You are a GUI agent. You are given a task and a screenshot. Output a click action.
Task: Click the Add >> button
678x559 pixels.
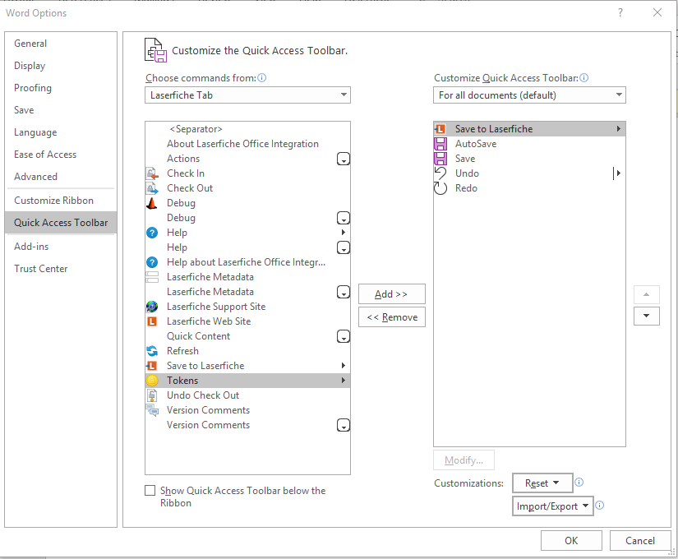pyautogui.click(x=392, y=294)
